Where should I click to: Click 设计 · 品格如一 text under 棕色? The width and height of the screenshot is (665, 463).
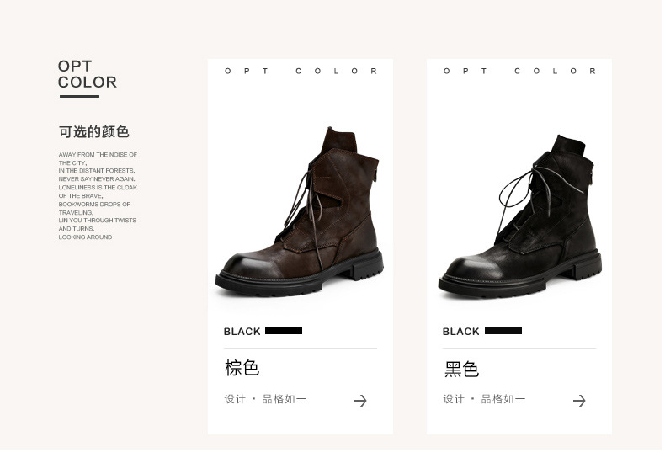[x=265, y=399]
